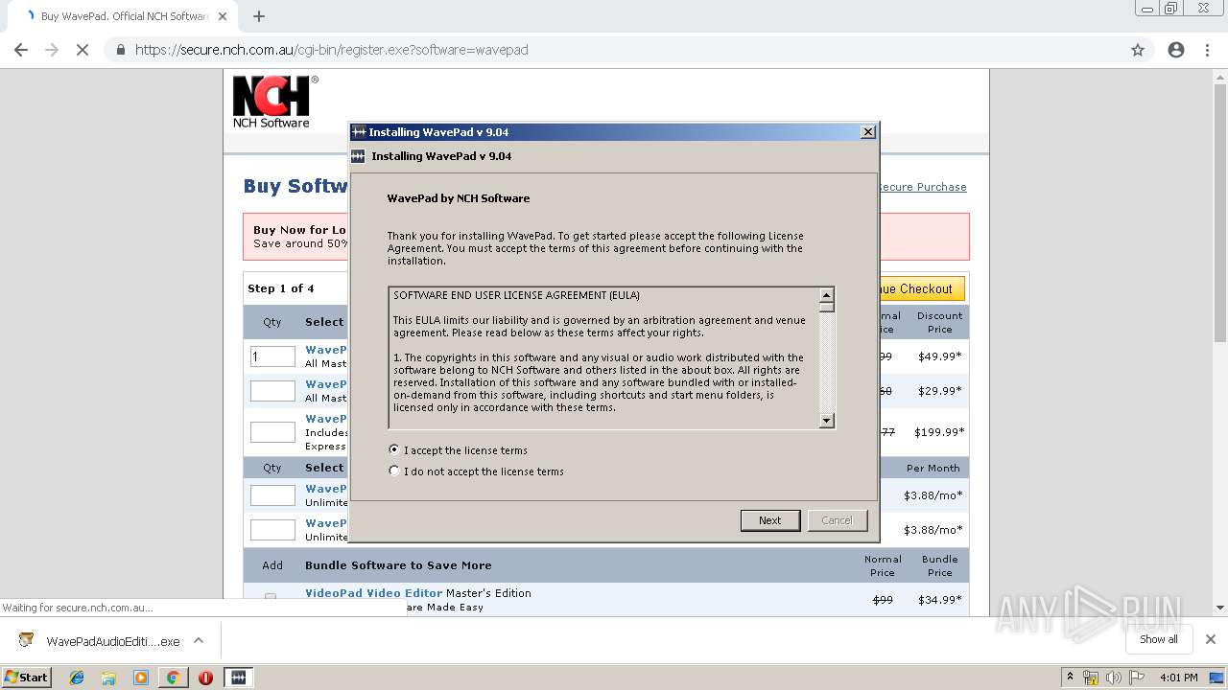This screenshot has width=1228, height=690.
Task: Open a new Chrome tab
Action: [259, 16]
